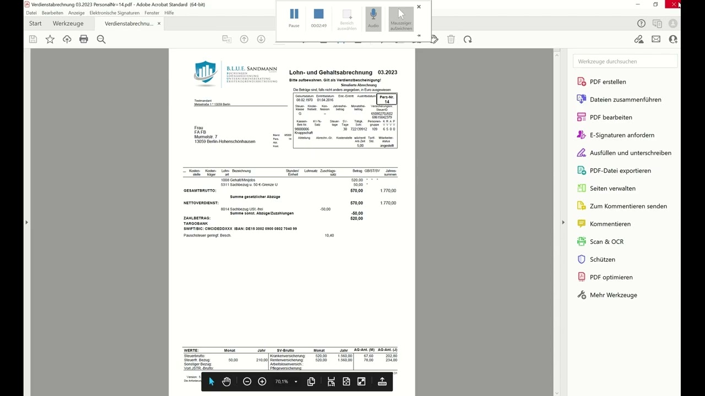Enter full screen mode icon

tap(361, 382)
